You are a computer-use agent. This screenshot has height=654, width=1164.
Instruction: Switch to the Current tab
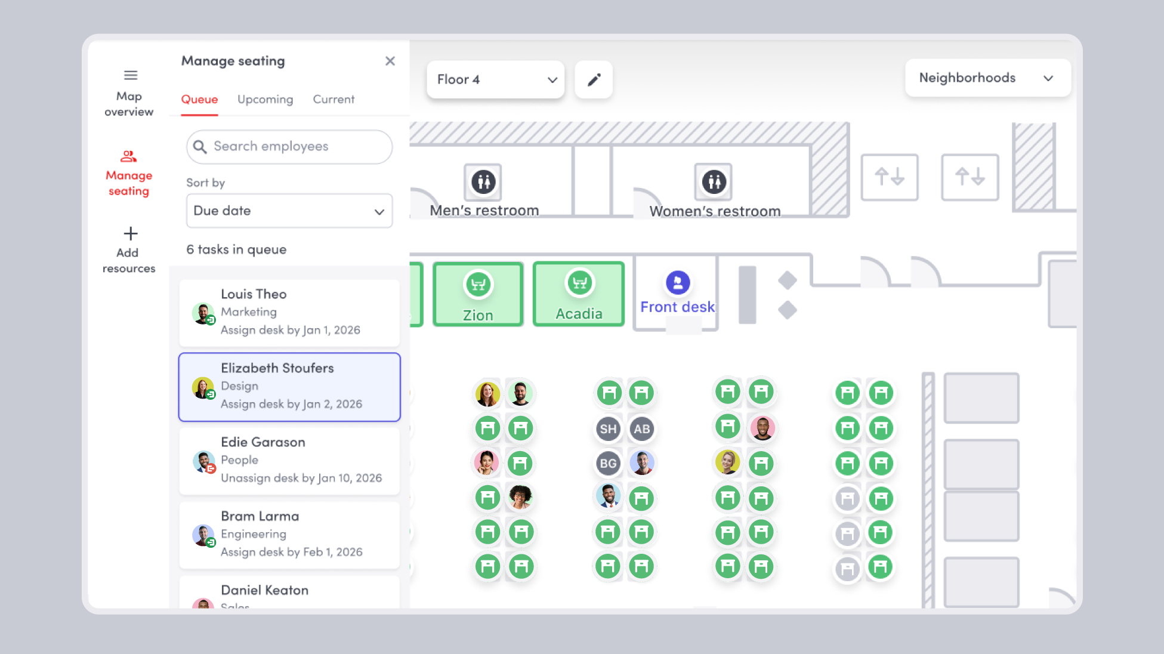(334, 100)
